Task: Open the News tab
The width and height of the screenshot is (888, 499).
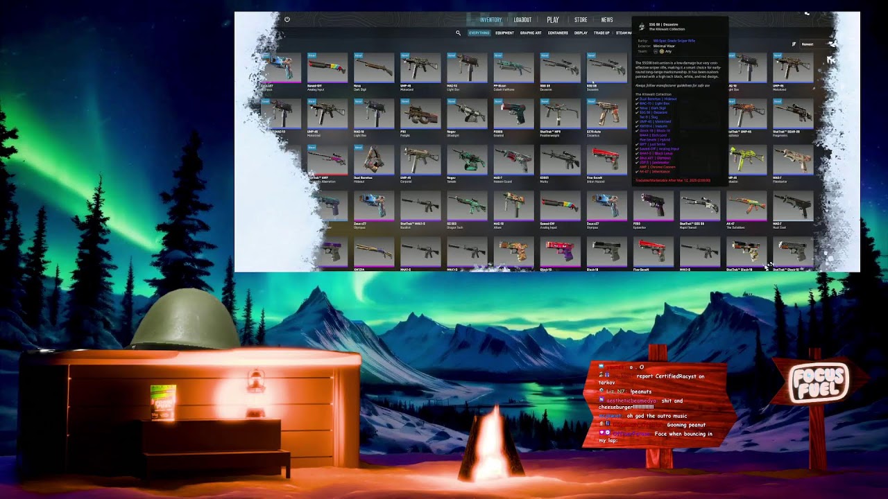Action: (607, 20)
